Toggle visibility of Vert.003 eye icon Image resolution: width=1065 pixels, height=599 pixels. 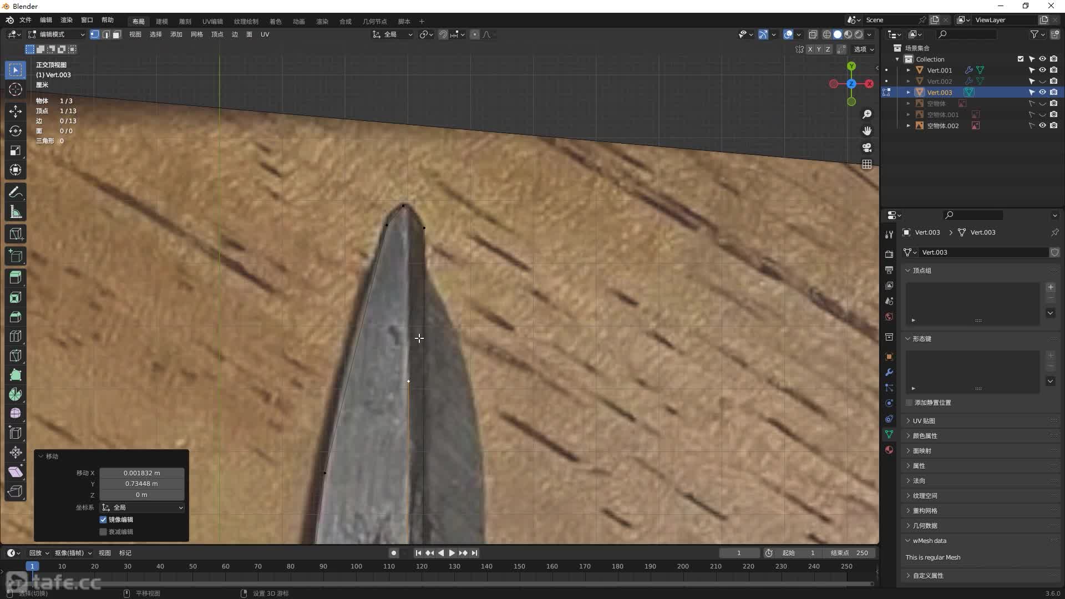pyautogui.click(x=1042, y=93)
